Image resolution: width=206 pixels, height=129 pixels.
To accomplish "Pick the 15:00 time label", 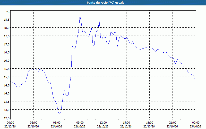I will tap(126, 123).
